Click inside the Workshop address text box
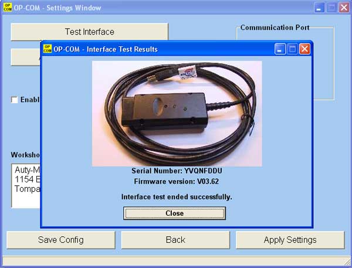This screenshot has width=352, height=268. click(25, 185)
